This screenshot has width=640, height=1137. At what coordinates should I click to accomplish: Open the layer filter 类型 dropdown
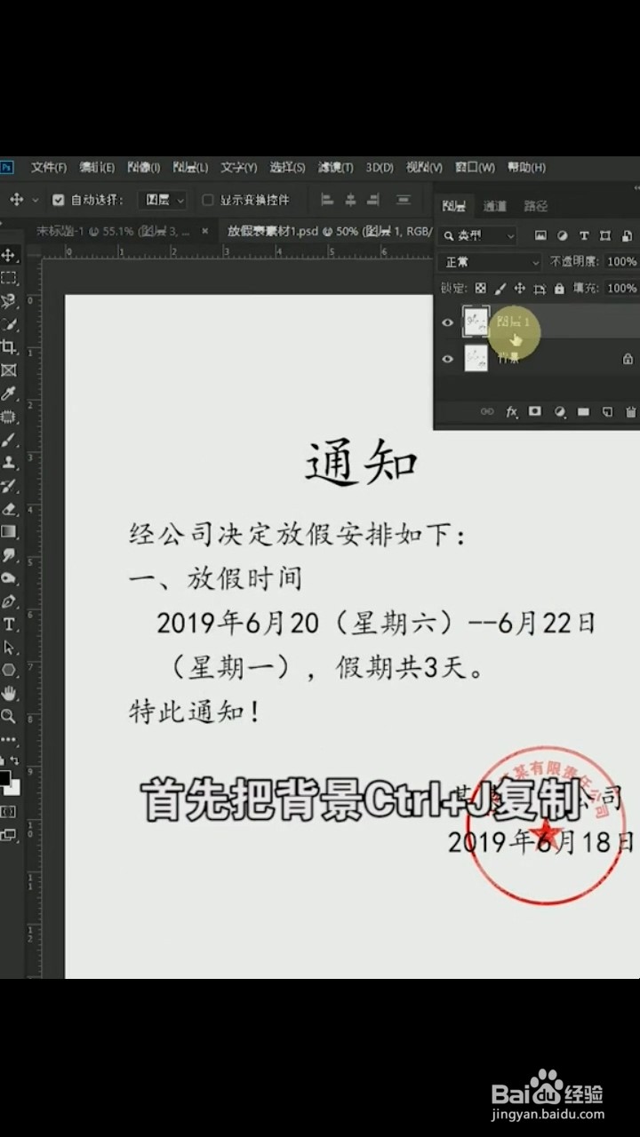click(x=477, y=235)
